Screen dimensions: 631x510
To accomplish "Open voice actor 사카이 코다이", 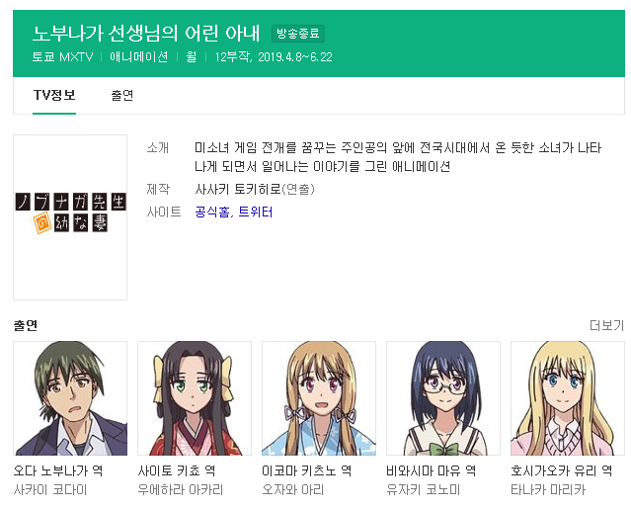I will pyautogui.click(x=50, y=490).
